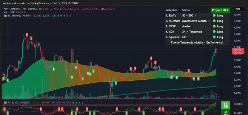Click the '4. ADX' row label

click(170, 32)
